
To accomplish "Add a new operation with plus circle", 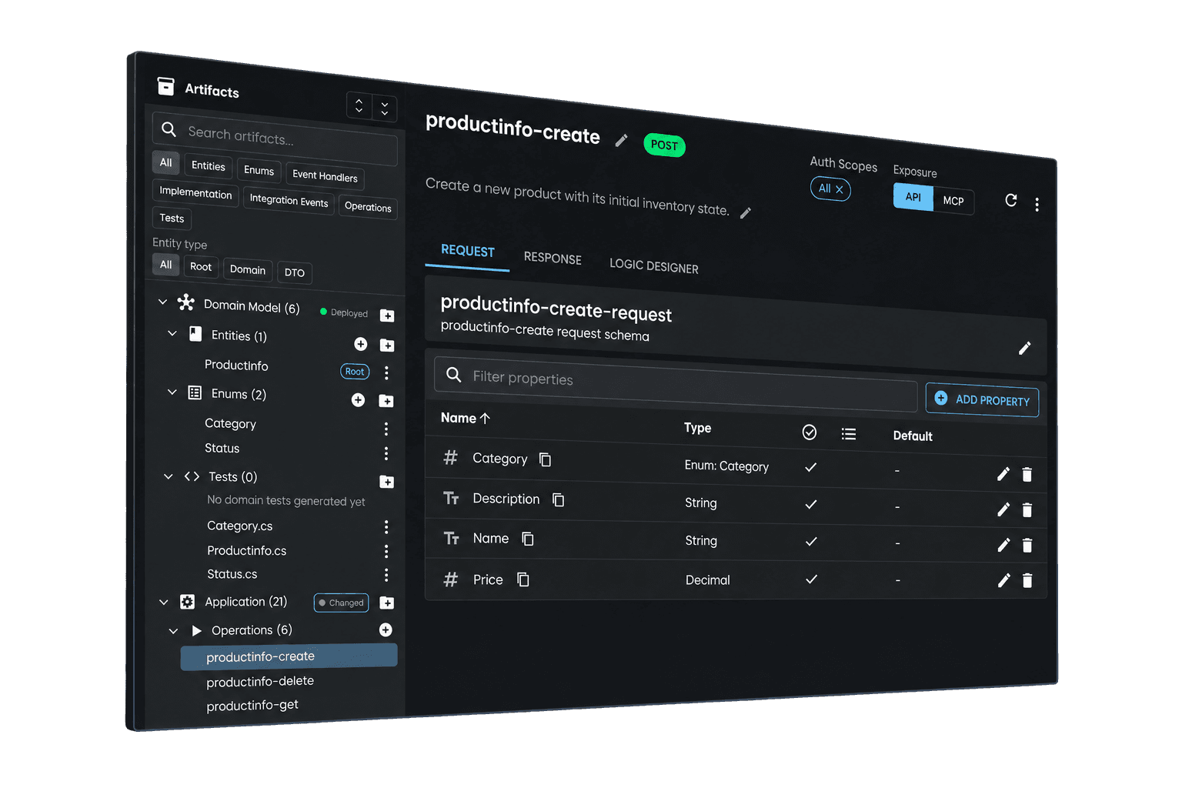I will point(386,630).
